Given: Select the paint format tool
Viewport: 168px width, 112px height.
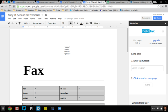Looking at the screenshot, I should click(x=19, y=23).
